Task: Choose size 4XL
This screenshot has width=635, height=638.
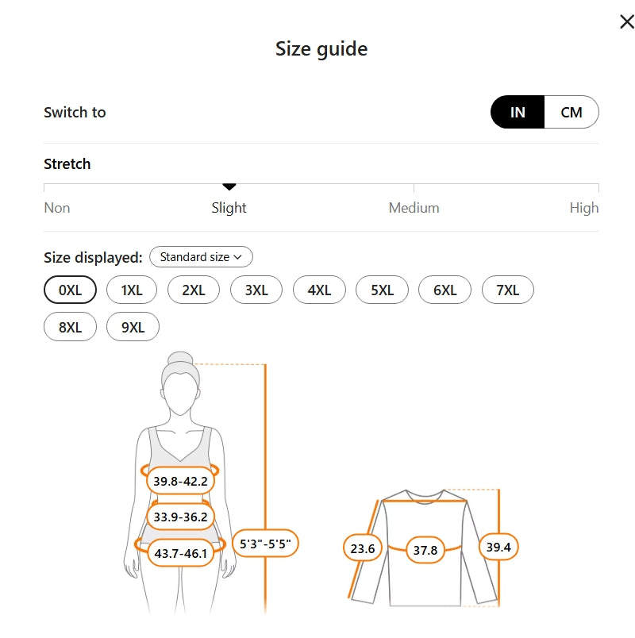Action: click(x=319, y=290)
